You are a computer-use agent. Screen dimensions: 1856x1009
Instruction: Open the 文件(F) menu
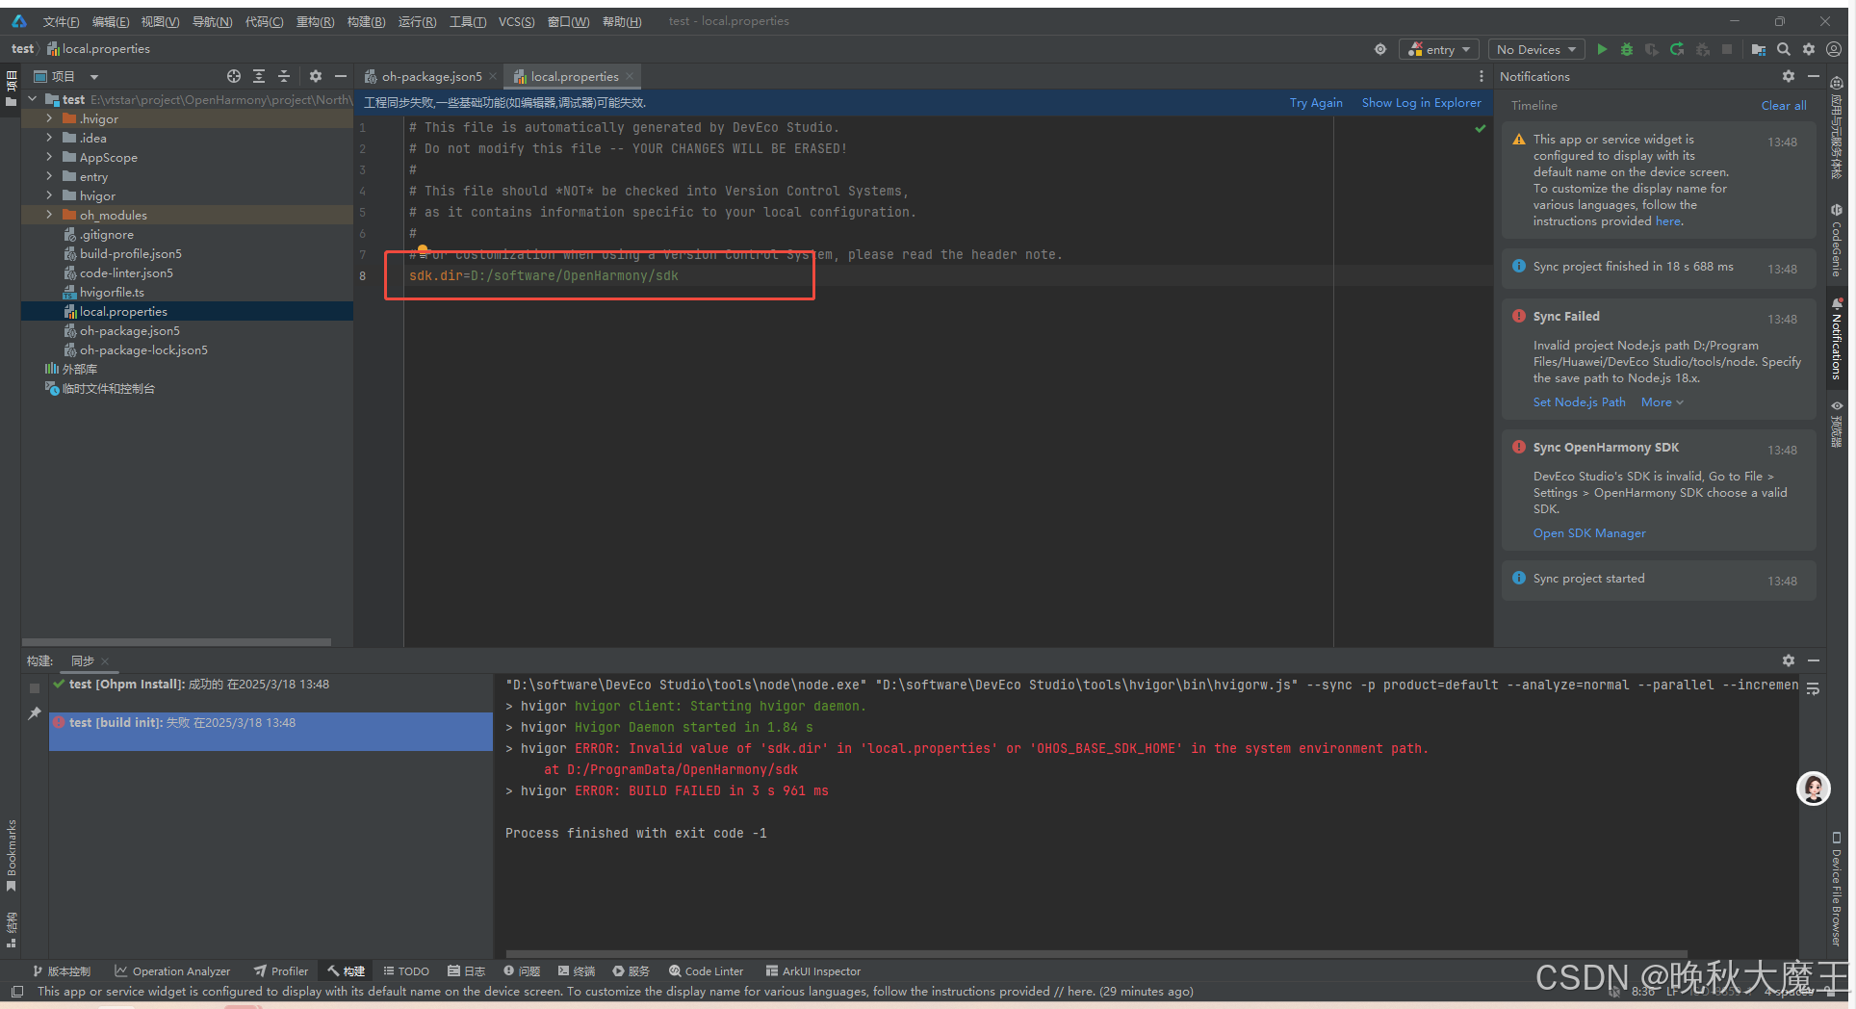pyautogui.click(x=60, y=20)
